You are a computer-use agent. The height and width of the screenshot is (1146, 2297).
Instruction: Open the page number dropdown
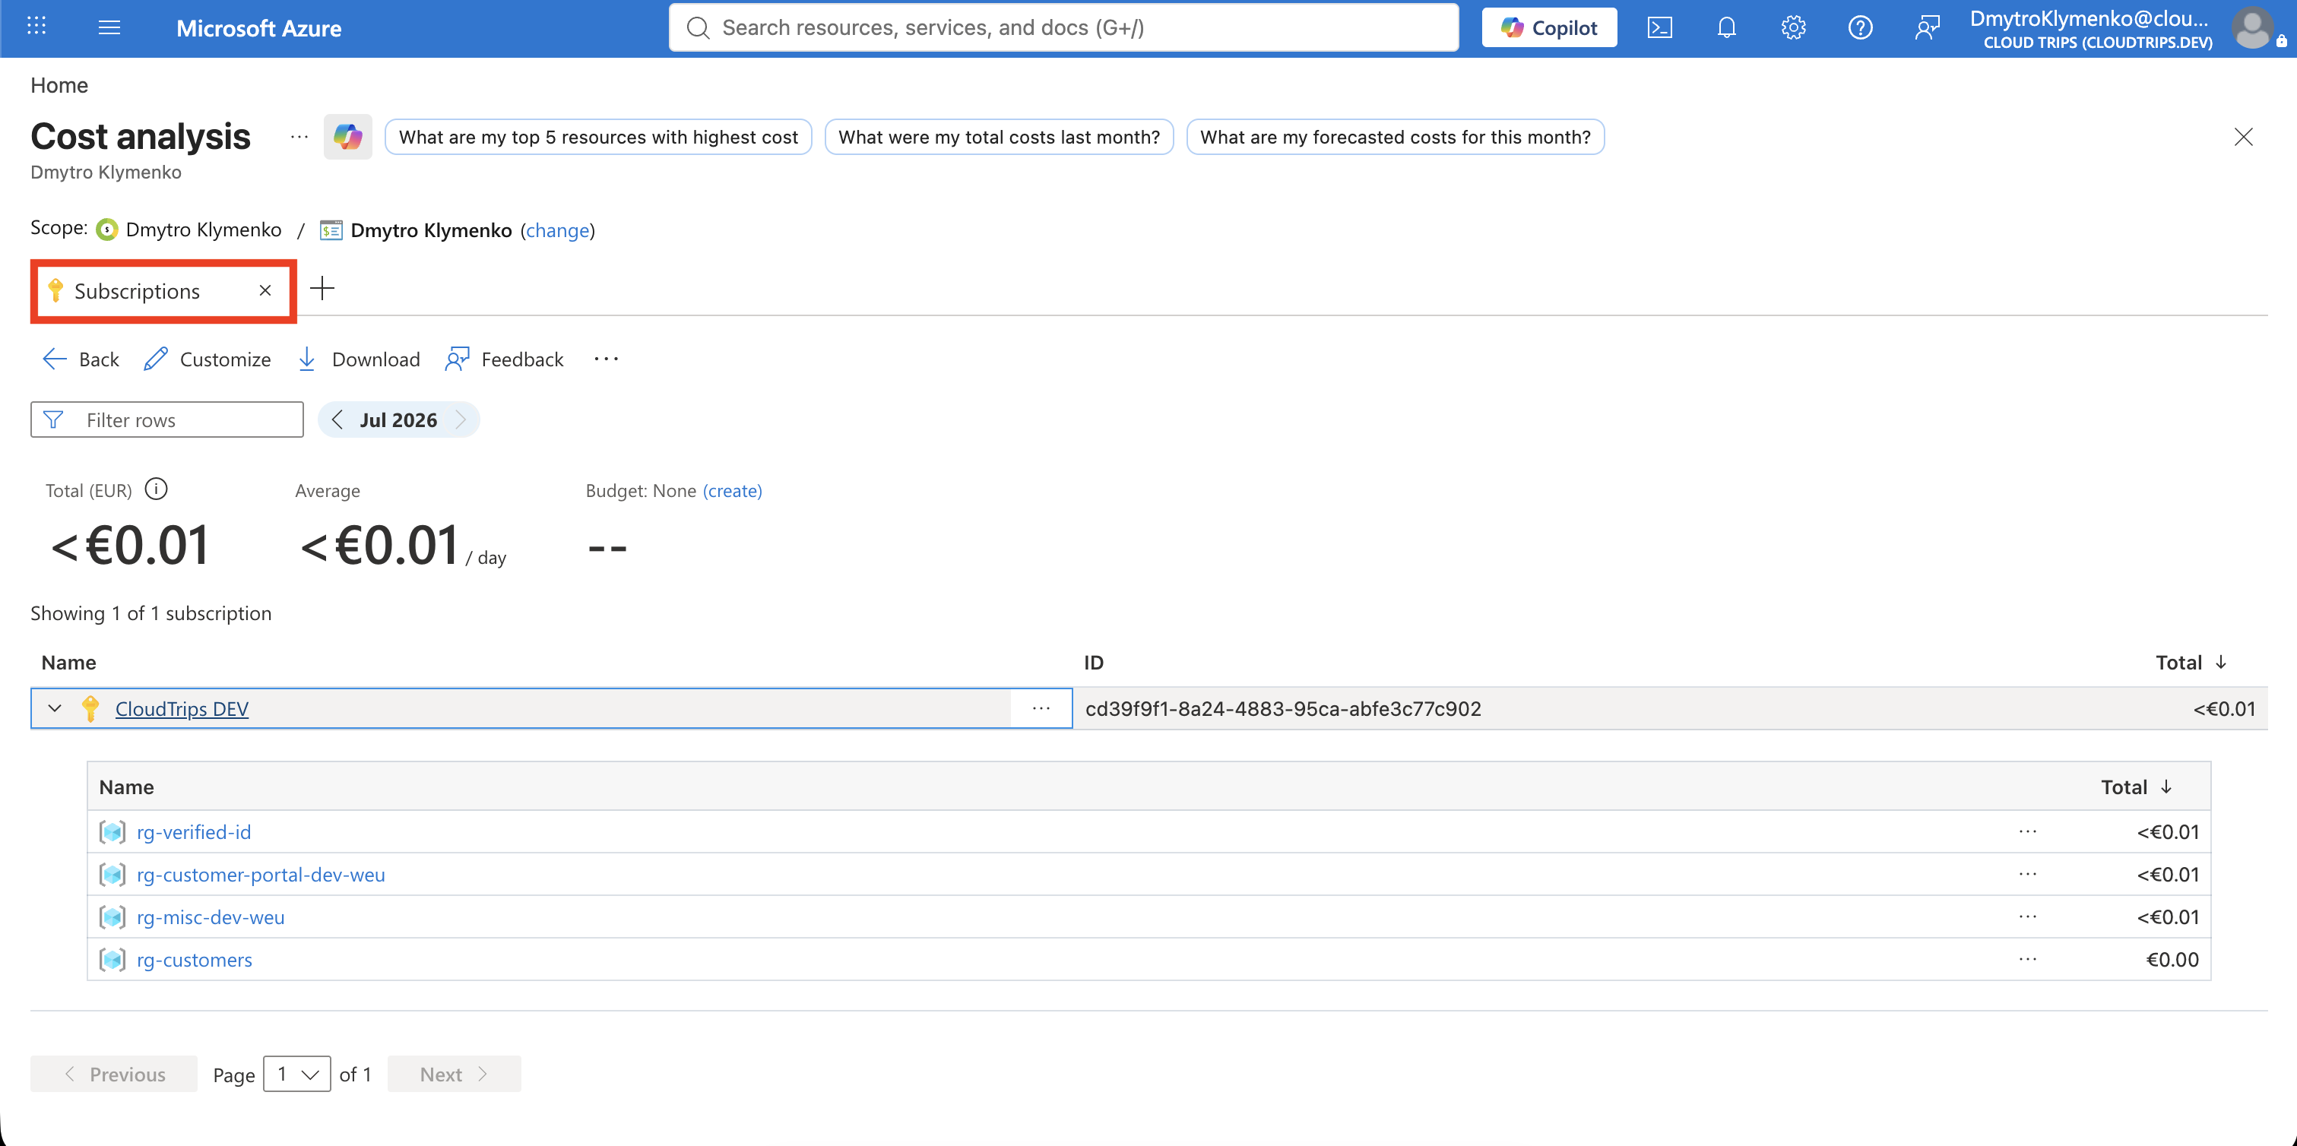(x=297, y=1074)
